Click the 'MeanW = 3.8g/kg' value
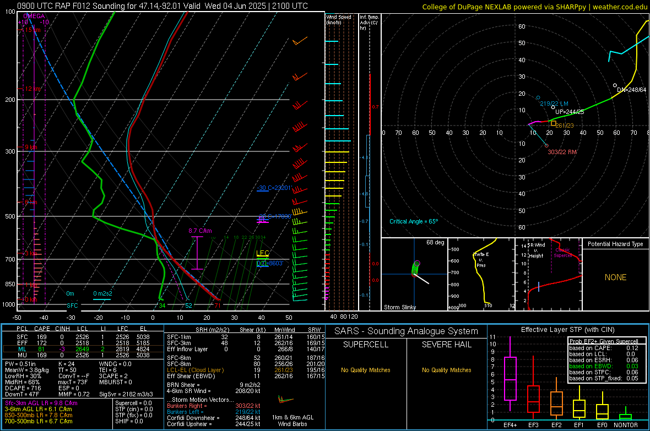The height and width of the screenshot is (431, 650). (27, 370)
